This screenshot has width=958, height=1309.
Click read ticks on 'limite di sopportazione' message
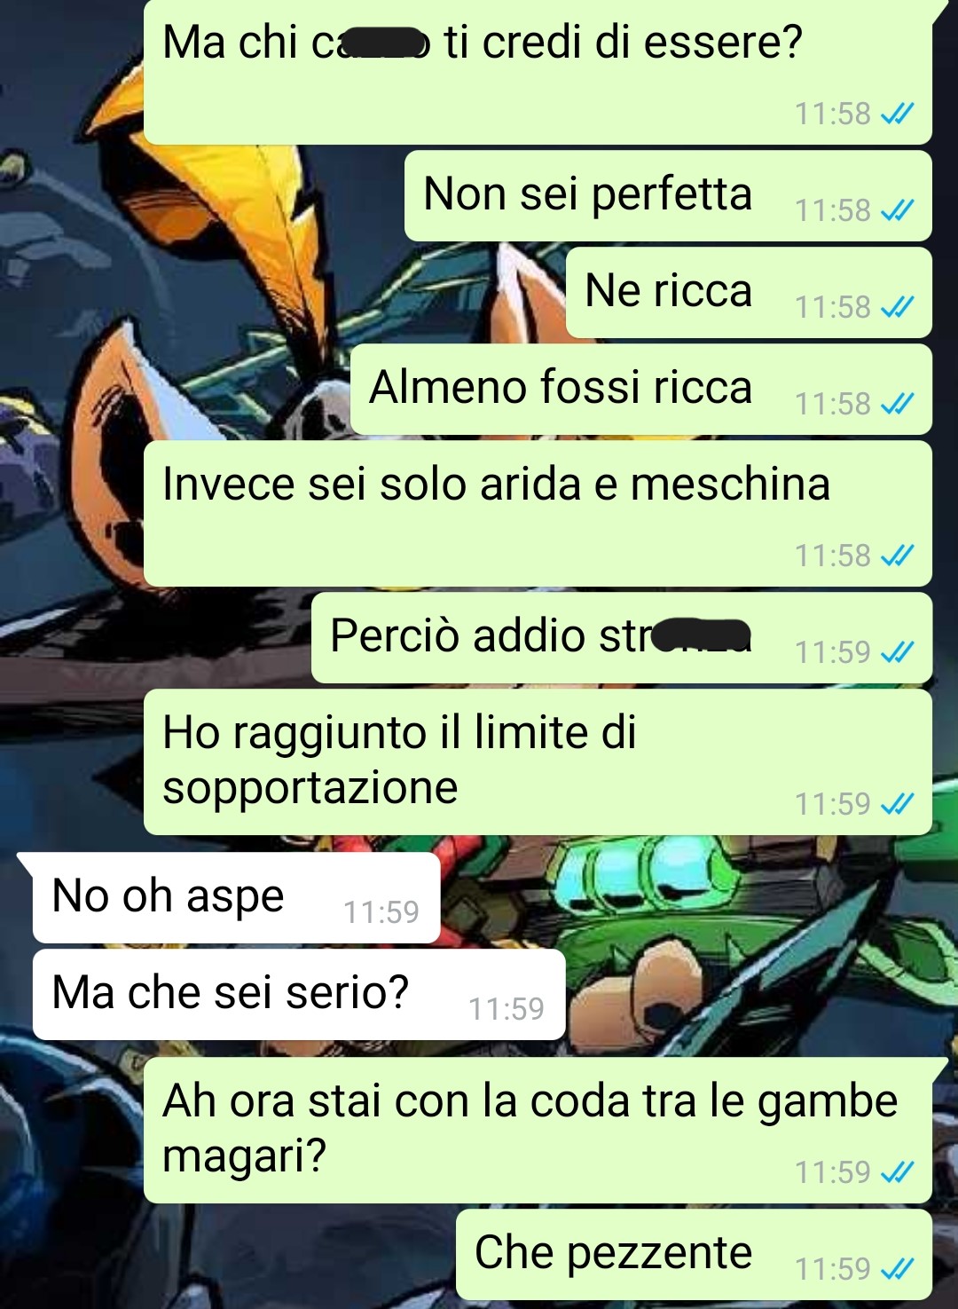(897, 804)
